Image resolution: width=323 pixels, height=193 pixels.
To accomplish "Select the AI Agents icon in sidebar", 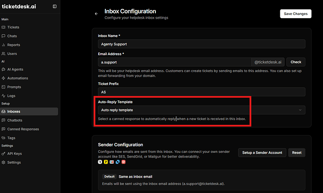I will 4,69.
